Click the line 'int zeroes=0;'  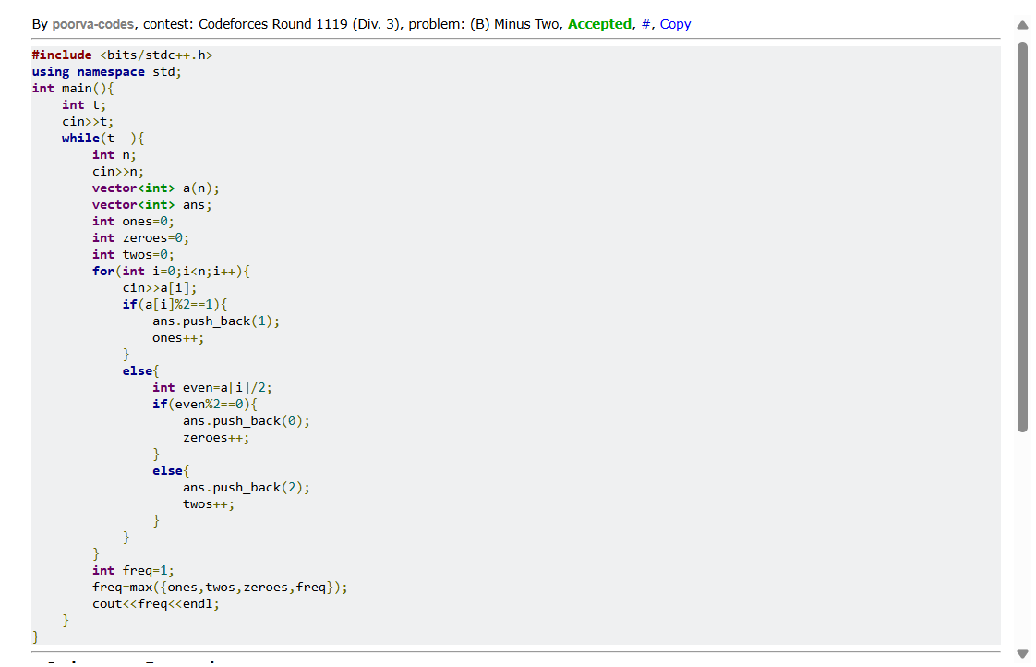140,238
